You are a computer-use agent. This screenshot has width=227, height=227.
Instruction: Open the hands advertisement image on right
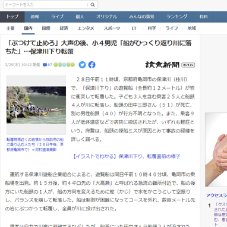pyautogui.click(x=216, y=150)
